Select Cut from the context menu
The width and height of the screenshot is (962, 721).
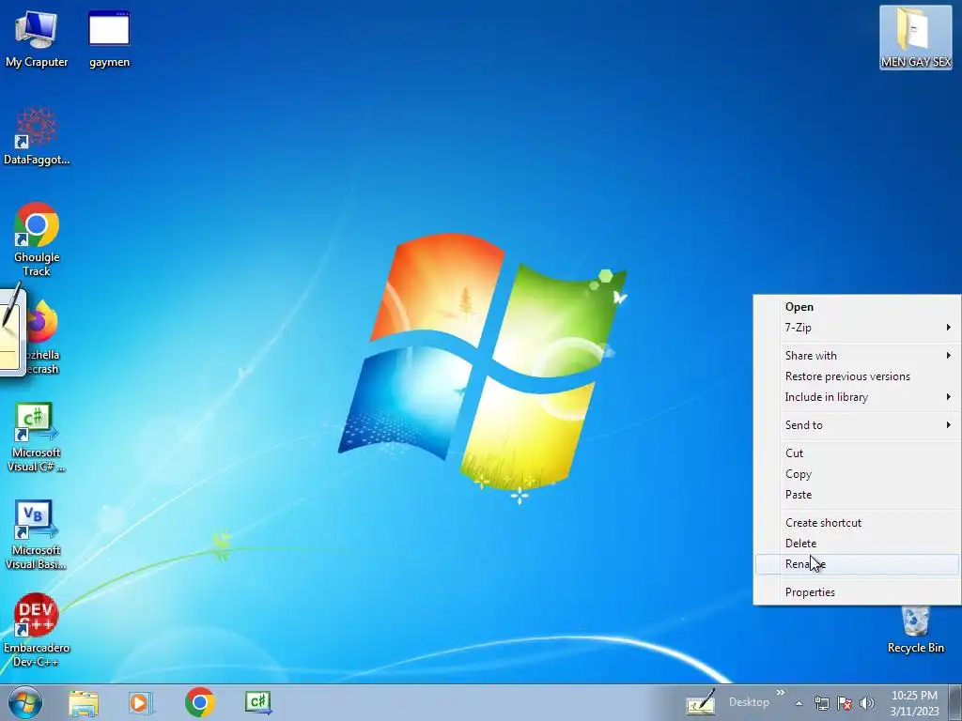coord(858,453)
